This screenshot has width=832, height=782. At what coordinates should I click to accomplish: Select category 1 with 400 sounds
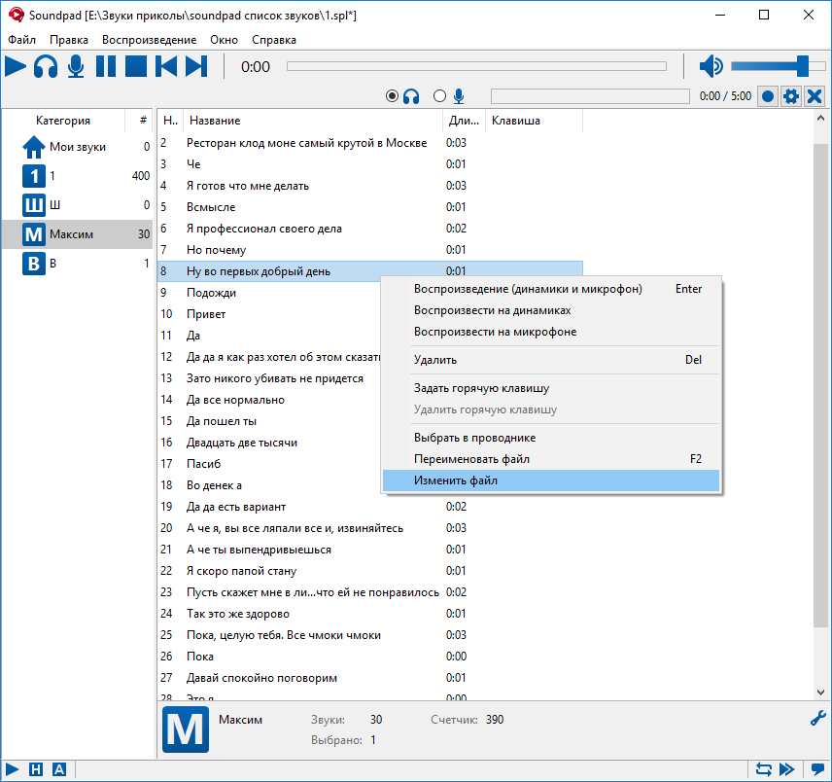(x=78, y=176)
